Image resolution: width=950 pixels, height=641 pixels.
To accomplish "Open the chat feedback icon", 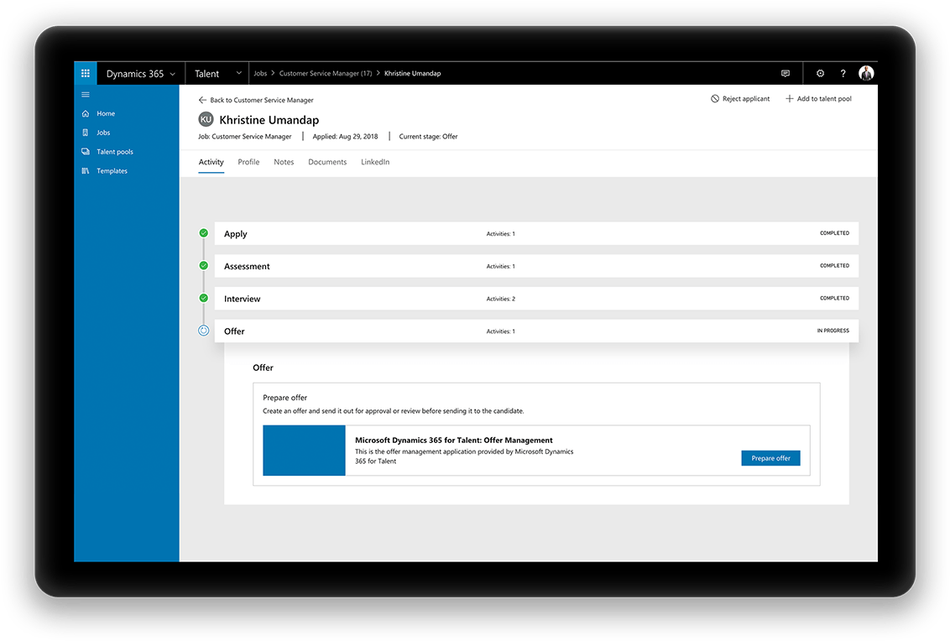I will [x=786, y=73].
